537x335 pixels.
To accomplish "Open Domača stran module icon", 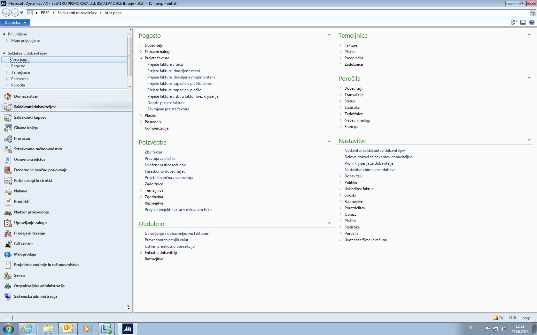I will 8,96.
